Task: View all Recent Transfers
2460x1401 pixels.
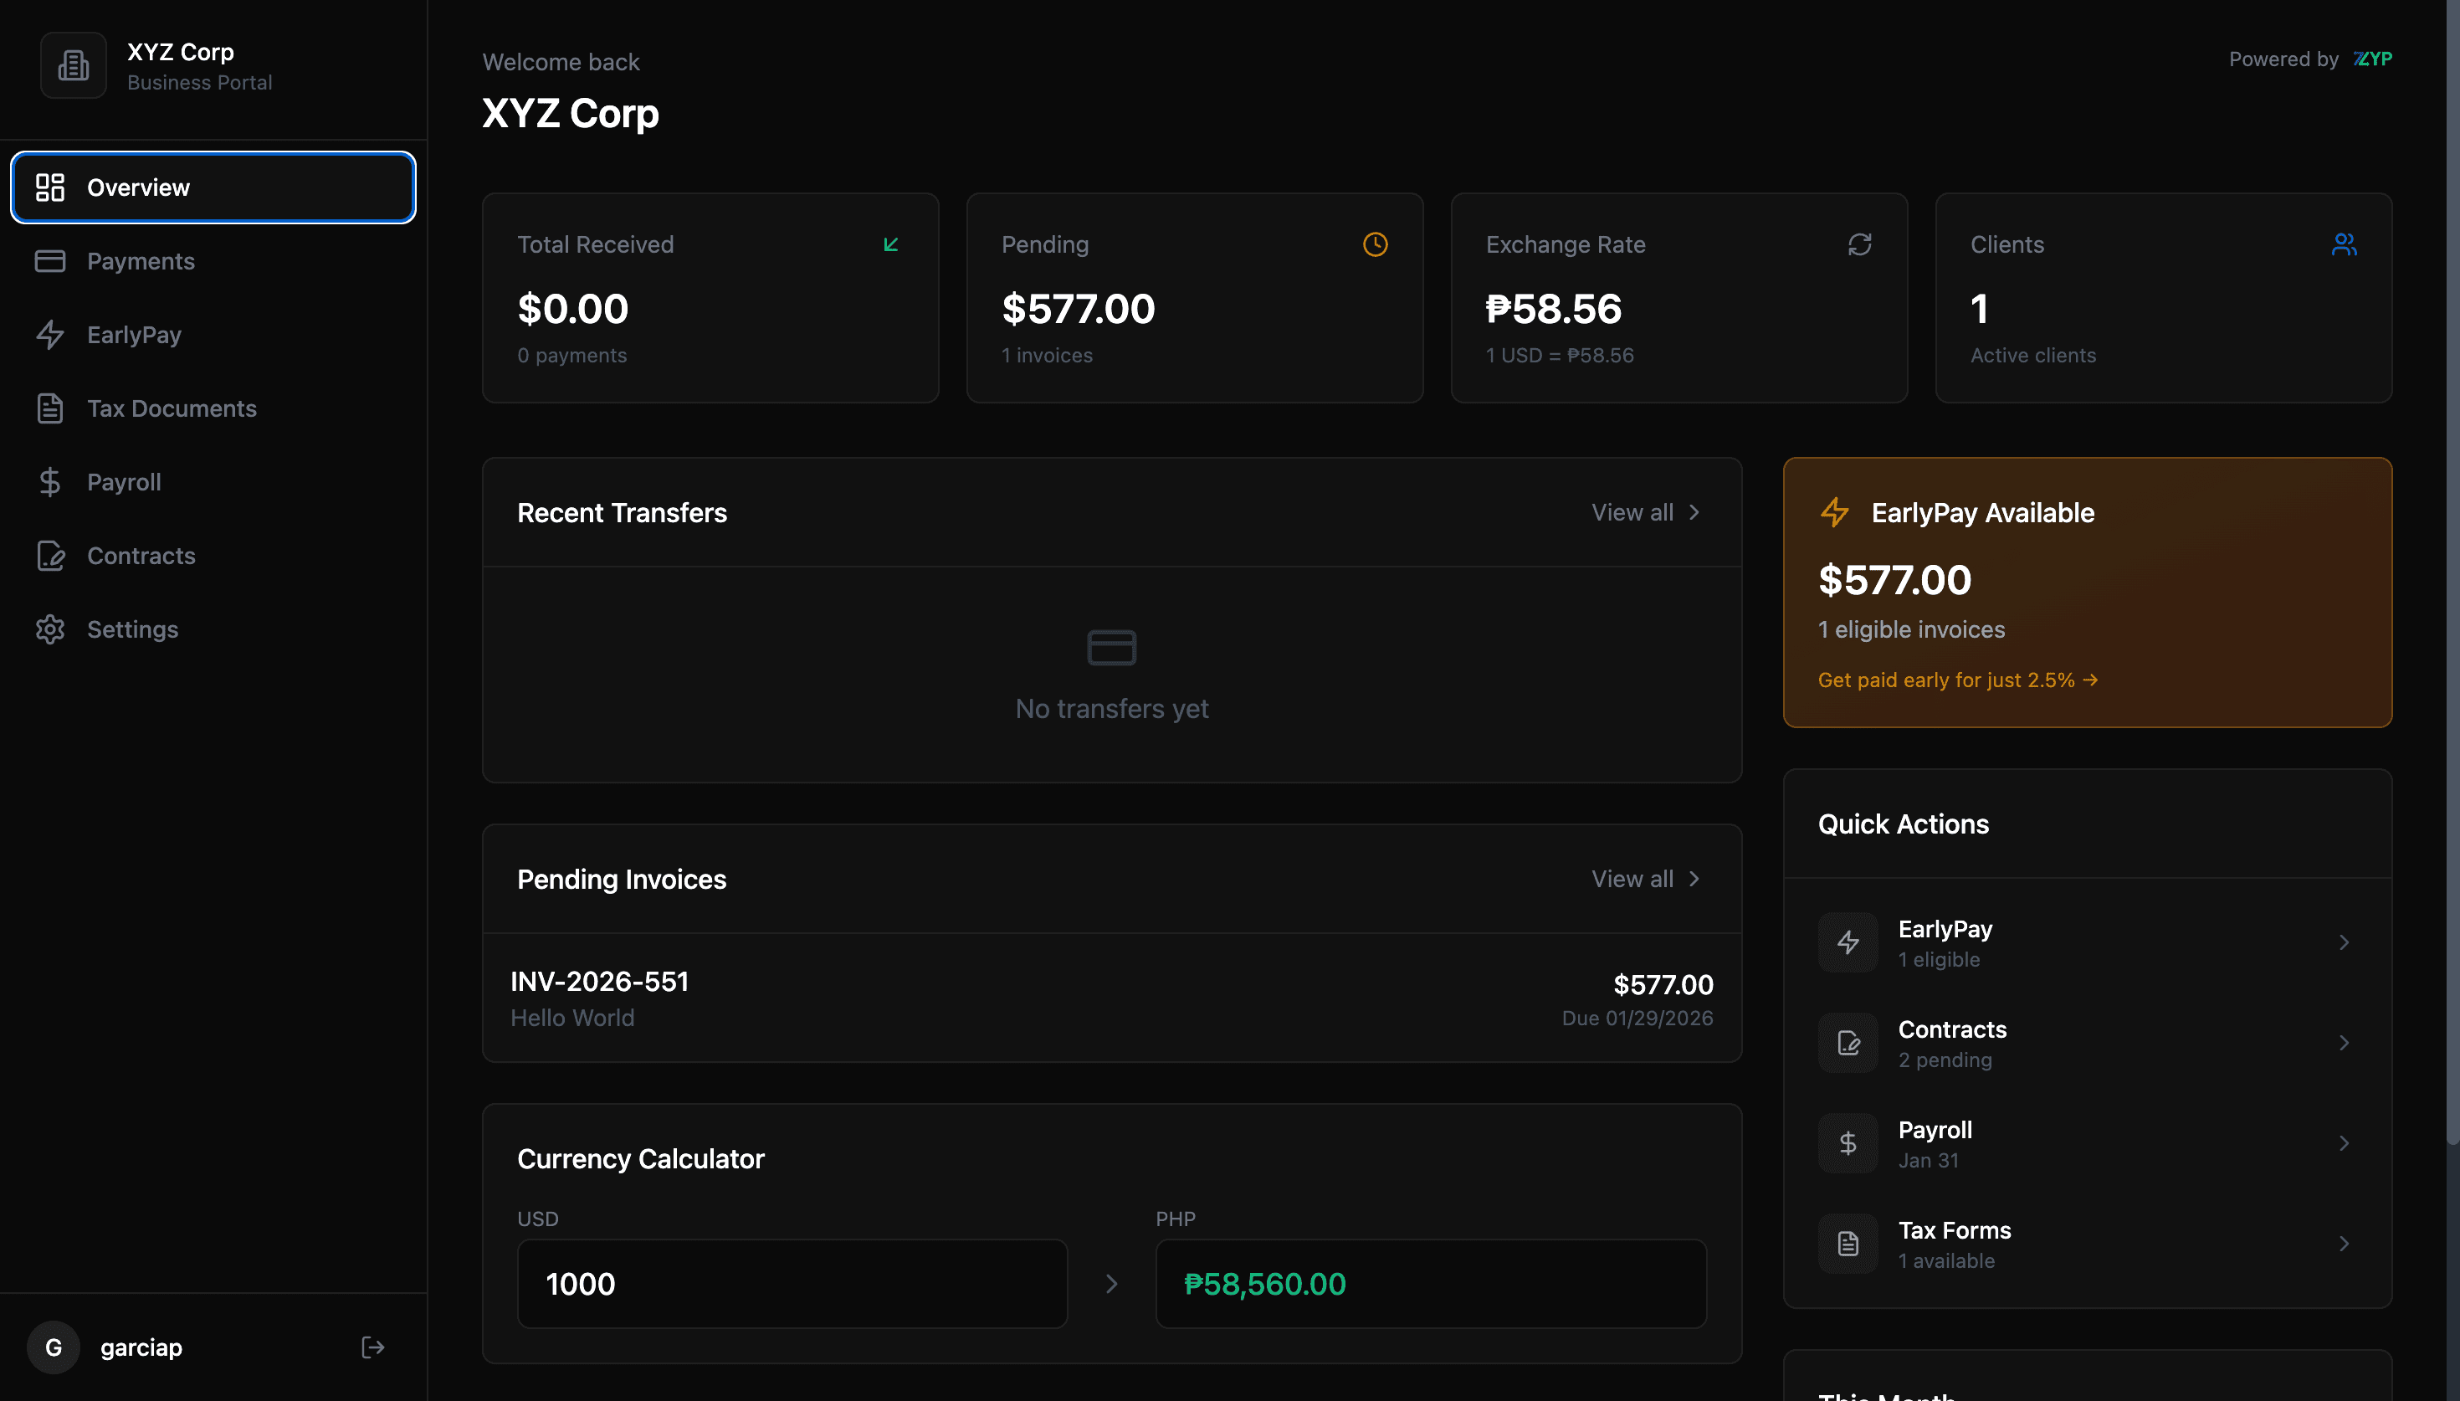Action: 1646,512
